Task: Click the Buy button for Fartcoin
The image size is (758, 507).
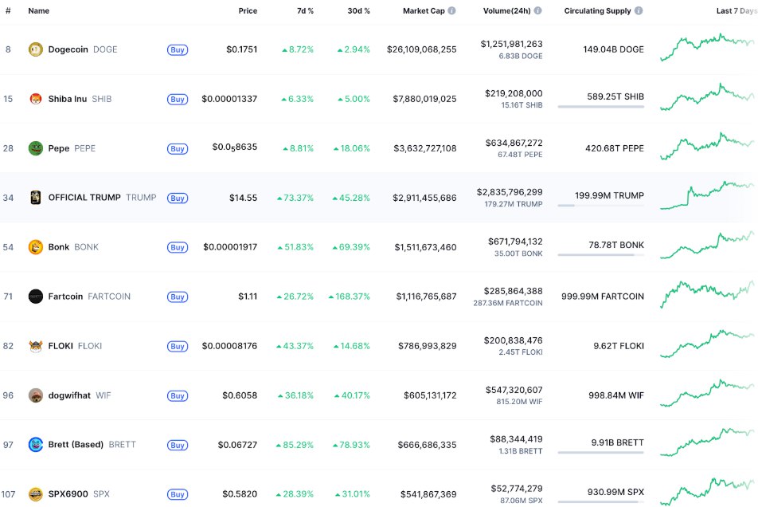Action: tap(178, 297)
